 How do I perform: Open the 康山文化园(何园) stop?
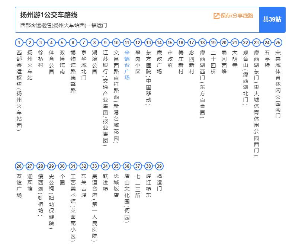point(127,198)
